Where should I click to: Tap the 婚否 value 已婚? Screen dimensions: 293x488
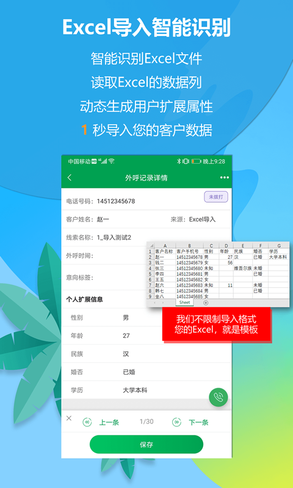[129, 372]
